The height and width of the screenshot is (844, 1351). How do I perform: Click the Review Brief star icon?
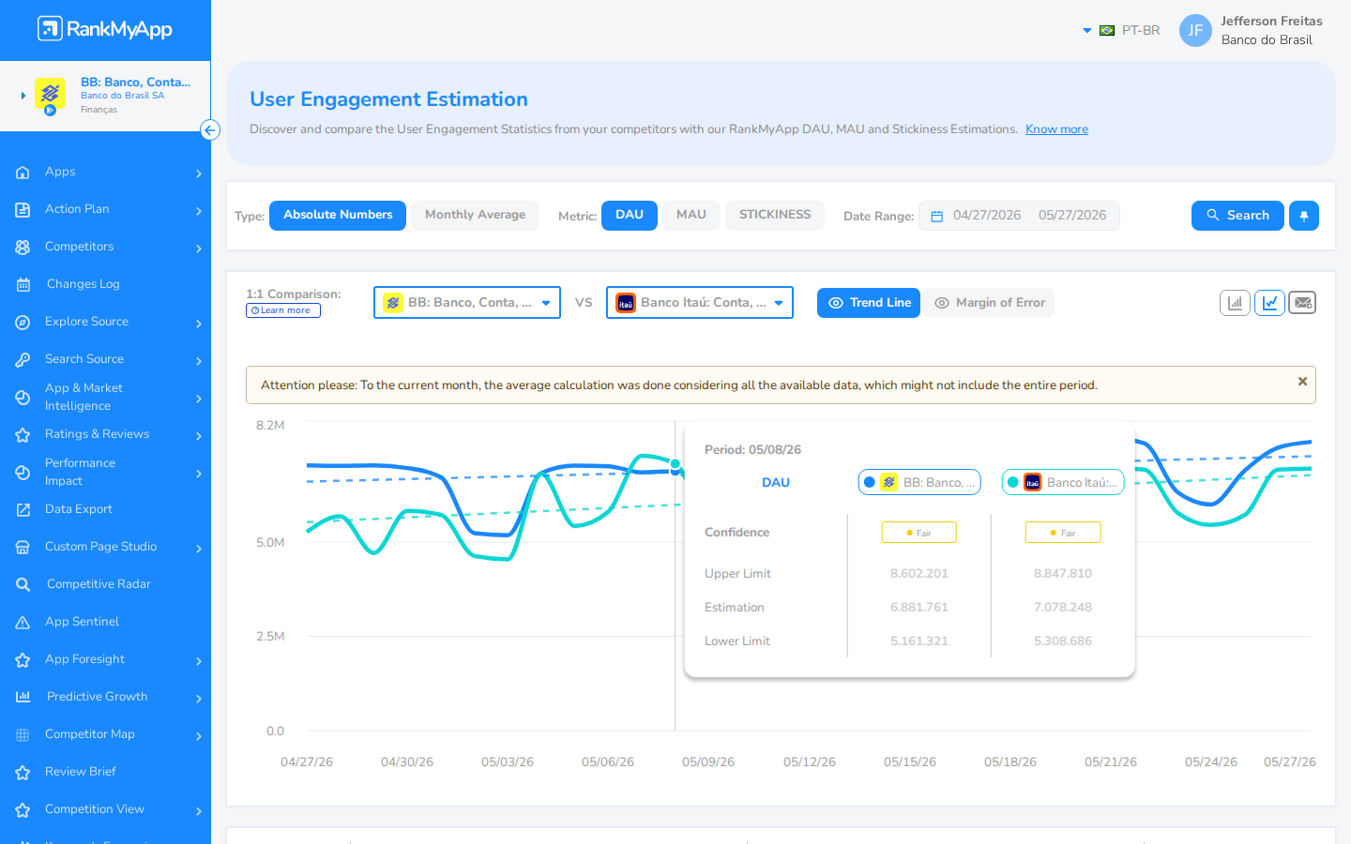pyautogui.click(x=23, y=773)
